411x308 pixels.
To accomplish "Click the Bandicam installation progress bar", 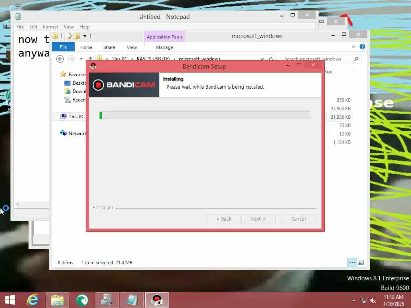I will [x=205, y=115].
